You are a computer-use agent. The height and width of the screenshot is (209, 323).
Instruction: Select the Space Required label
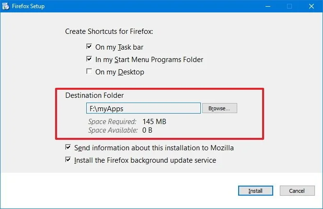pyautogui.click(x=112, y=121)
